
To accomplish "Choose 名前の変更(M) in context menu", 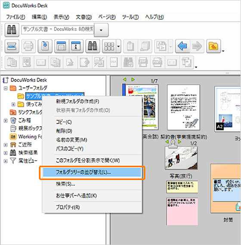I will [x=92, y=140].
